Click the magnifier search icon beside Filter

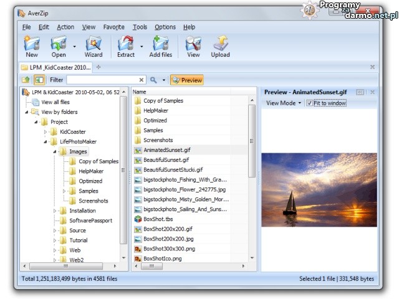pos(153,80)
